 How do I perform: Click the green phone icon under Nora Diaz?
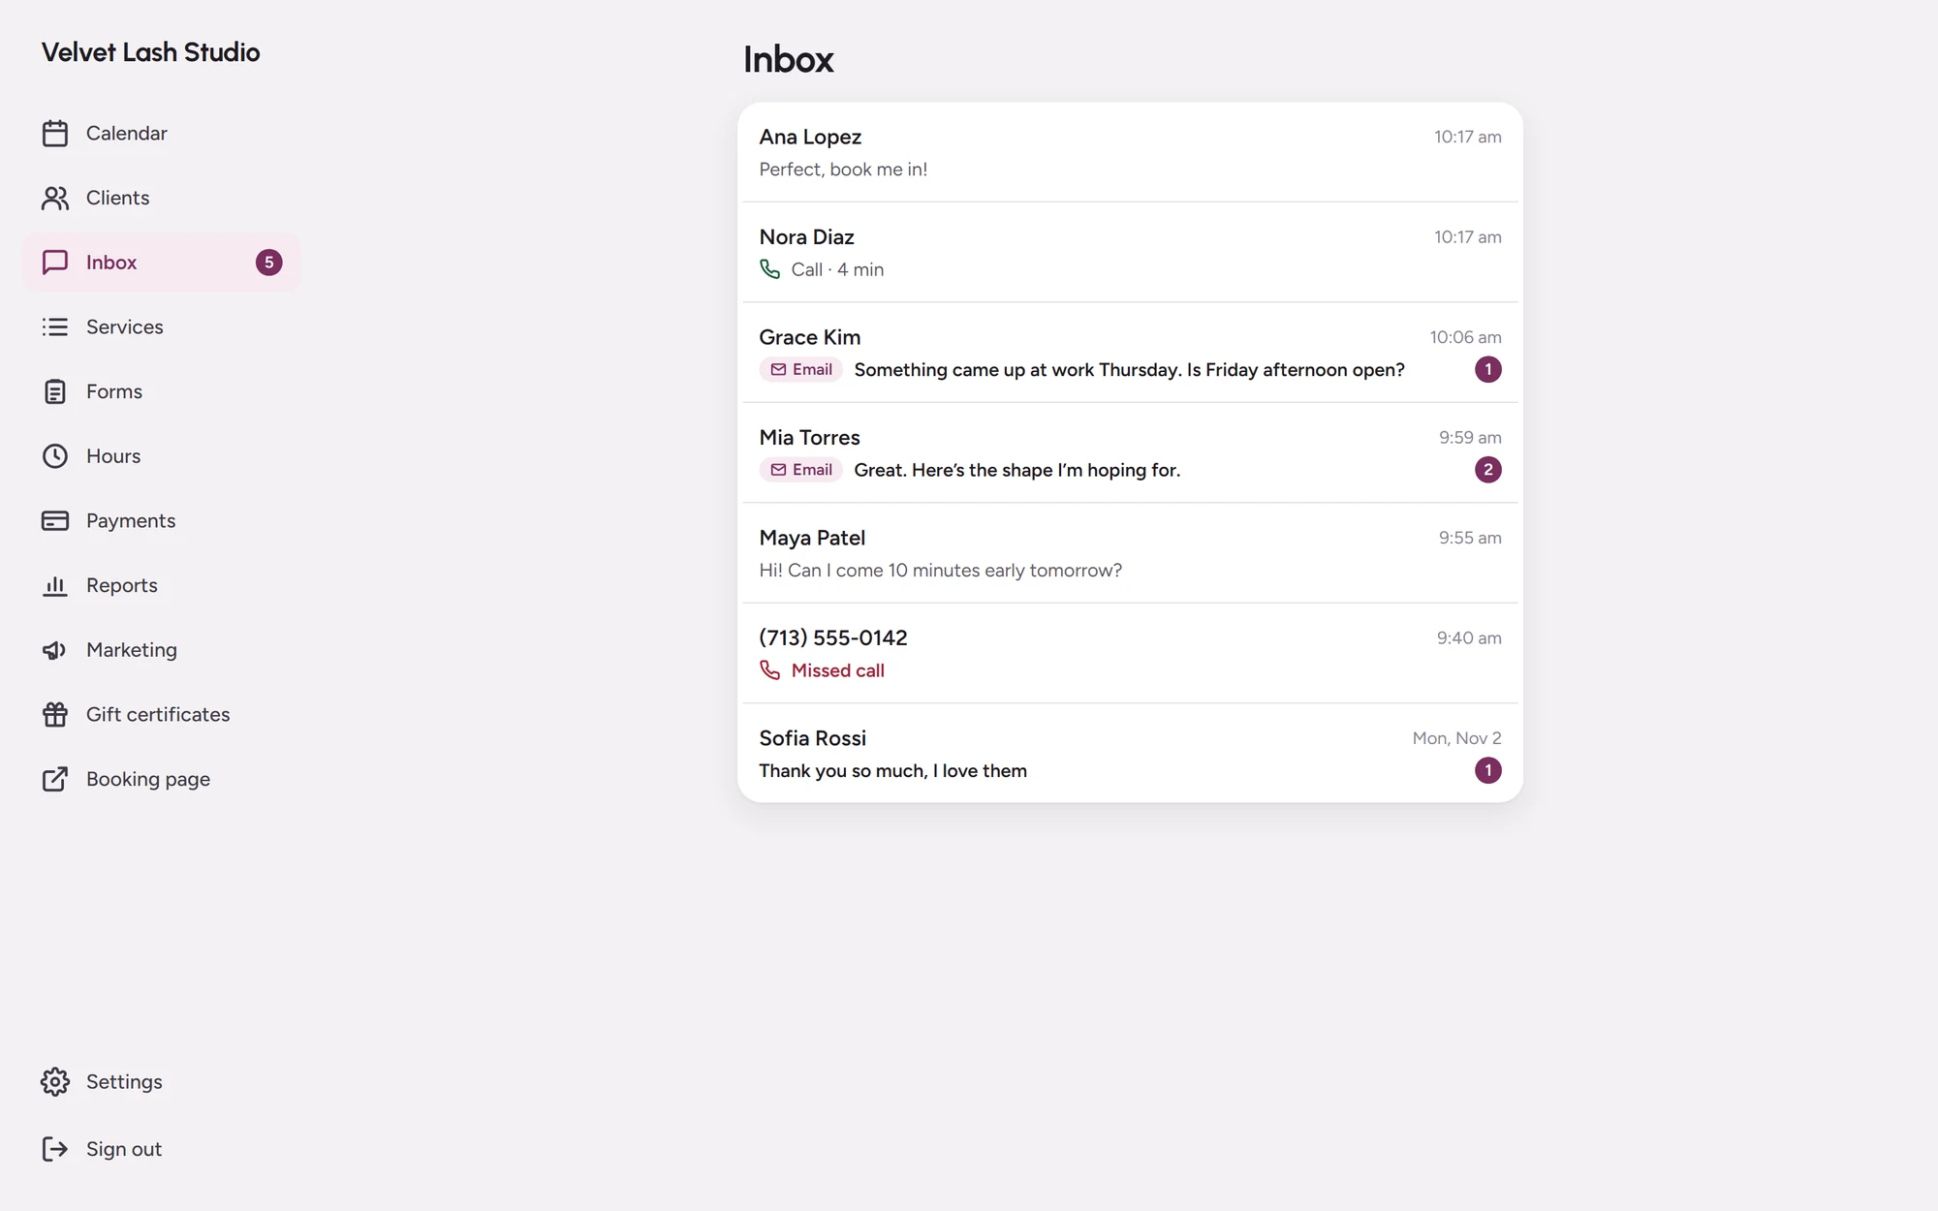pyautogui.click(x=770, y=269)
